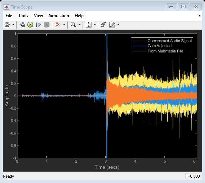Click the grayed Stop simulation button

tap(47, 25)
